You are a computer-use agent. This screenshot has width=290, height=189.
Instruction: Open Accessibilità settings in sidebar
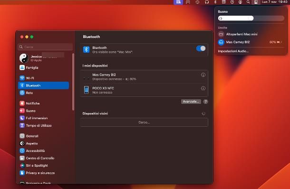pyautogui.click(x=44, y=151)
